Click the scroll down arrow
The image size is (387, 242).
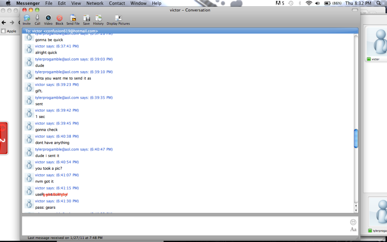click(x=356, y=210)
